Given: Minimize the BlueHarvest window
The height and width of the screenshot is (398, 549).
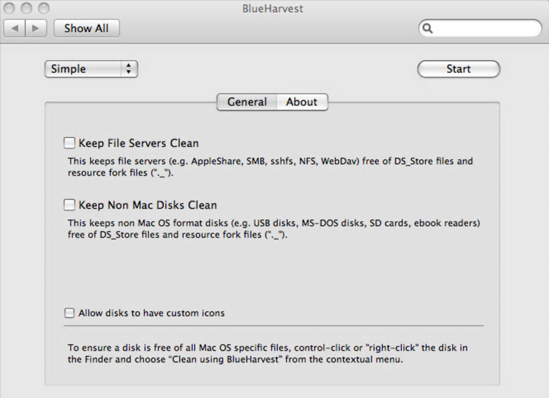Looking at the screenshot, I should tap(26, 8).
